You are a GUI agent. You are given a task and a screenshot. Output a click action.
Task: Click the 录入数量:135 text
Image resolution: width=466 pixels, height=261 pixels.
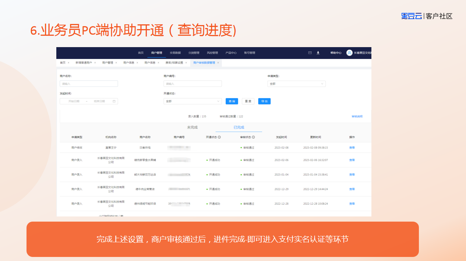point(197,116)
